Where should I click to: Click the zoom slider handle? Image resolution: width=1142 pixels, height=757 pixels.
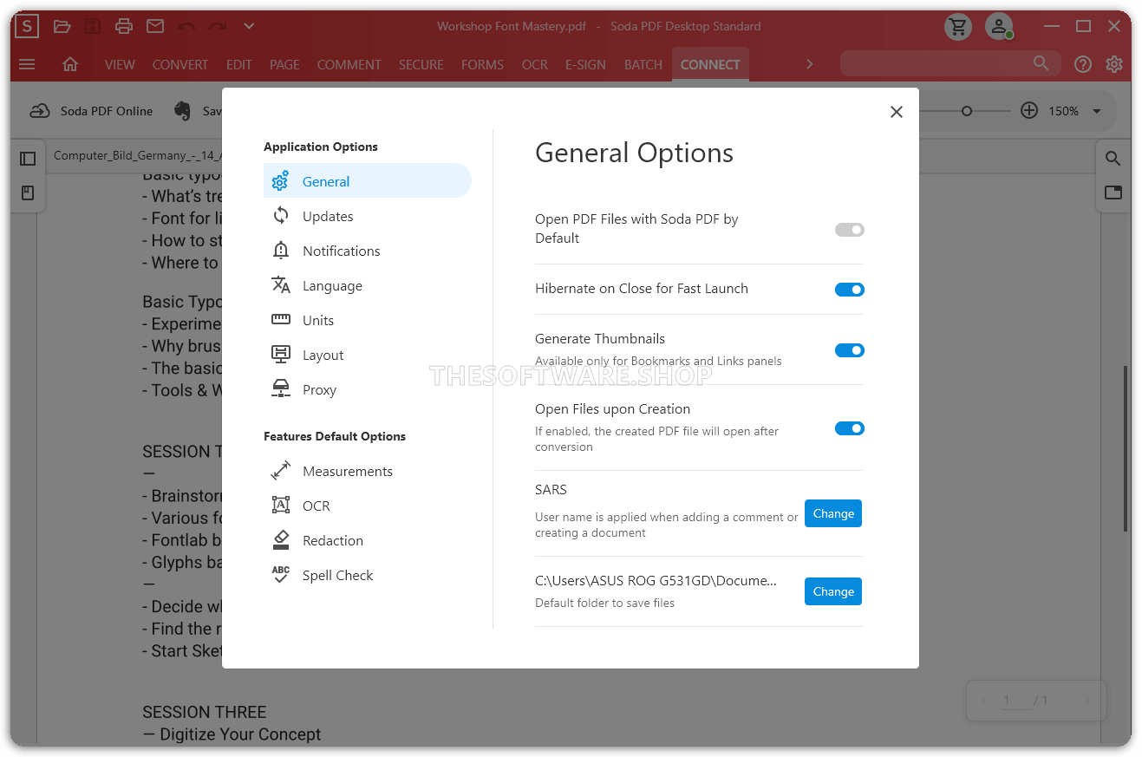[x=967, y=111]
